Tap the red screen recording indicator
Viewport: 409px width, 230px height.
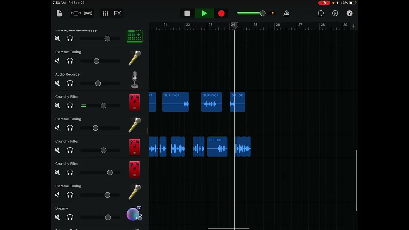324,3
